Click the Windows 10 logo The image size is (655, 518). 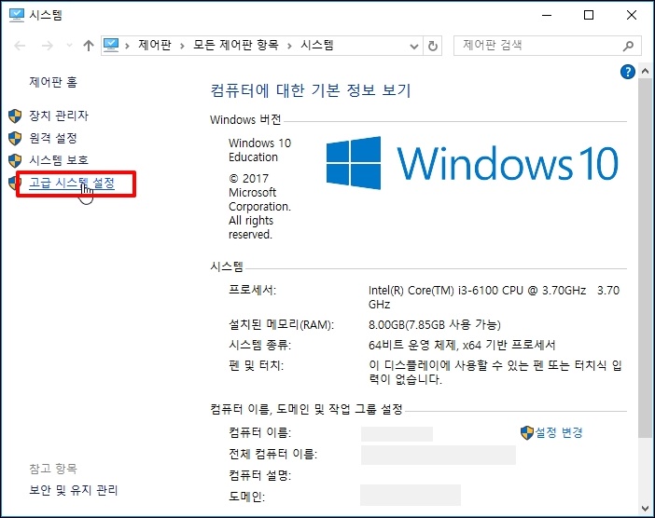(x=472, y=163)
